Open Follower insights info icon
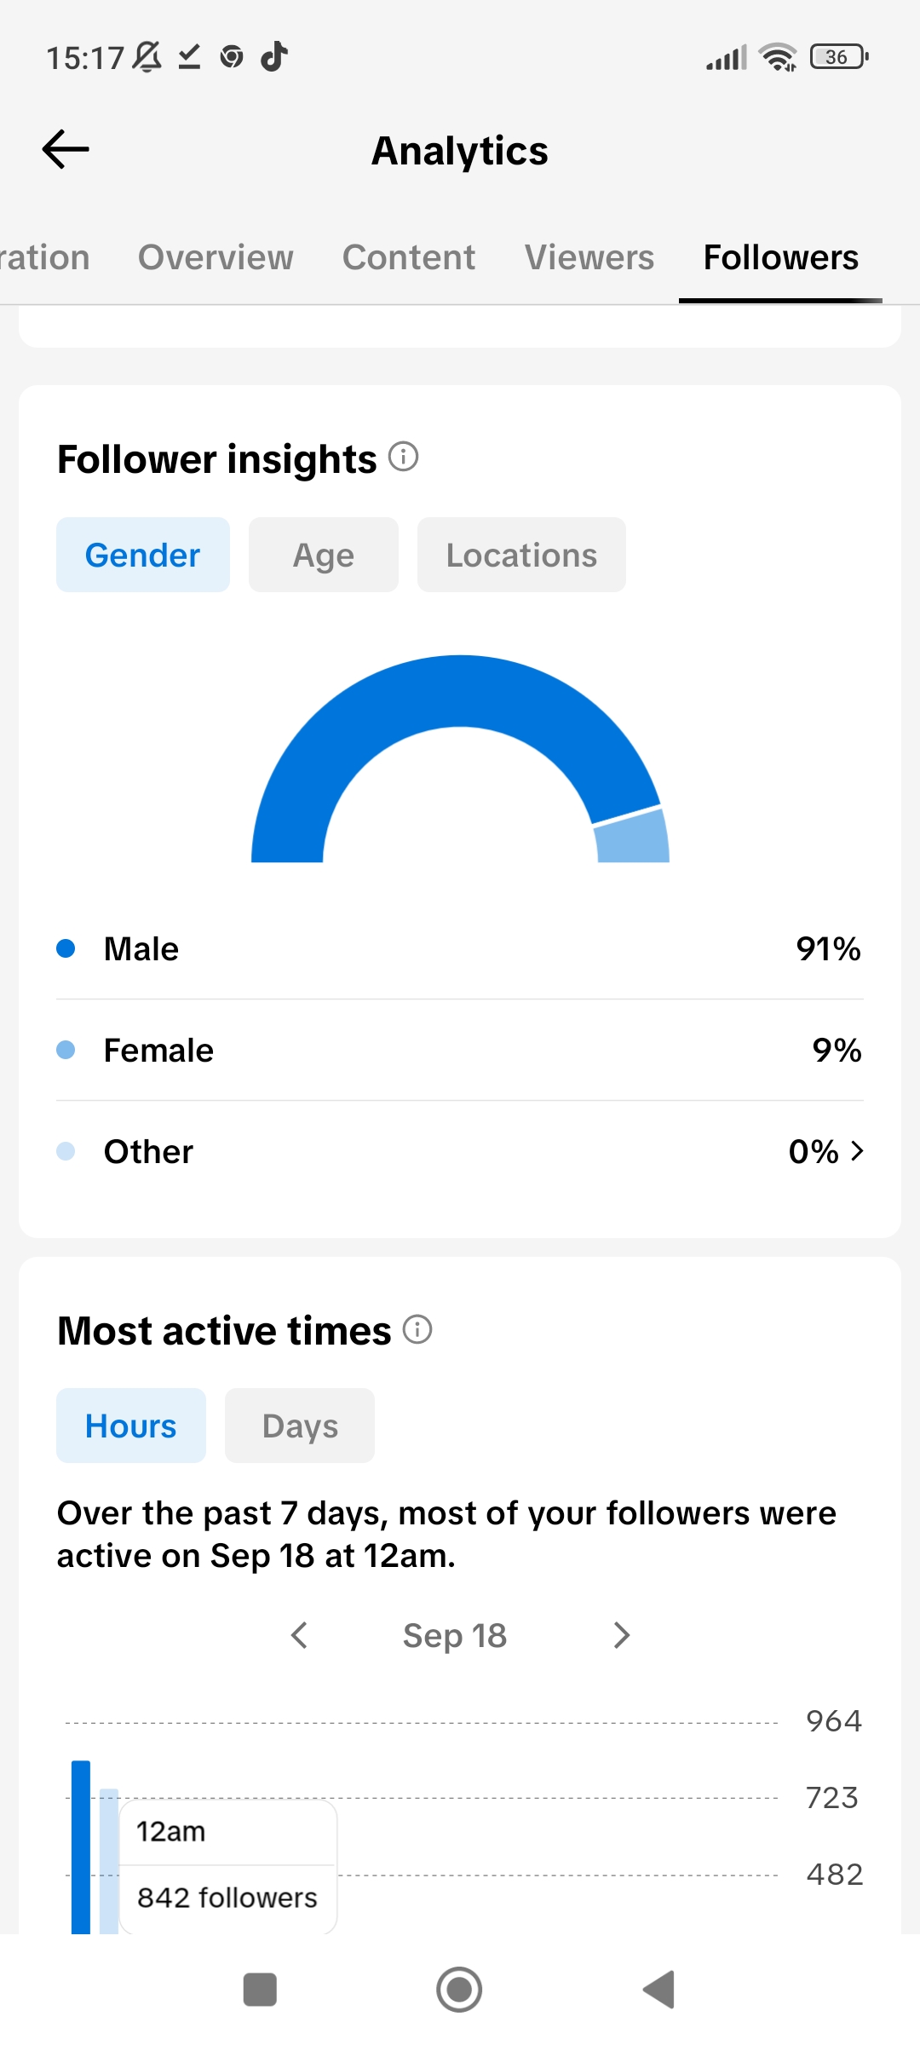This screenshot has width=920, height=2045. pos(404,457)
